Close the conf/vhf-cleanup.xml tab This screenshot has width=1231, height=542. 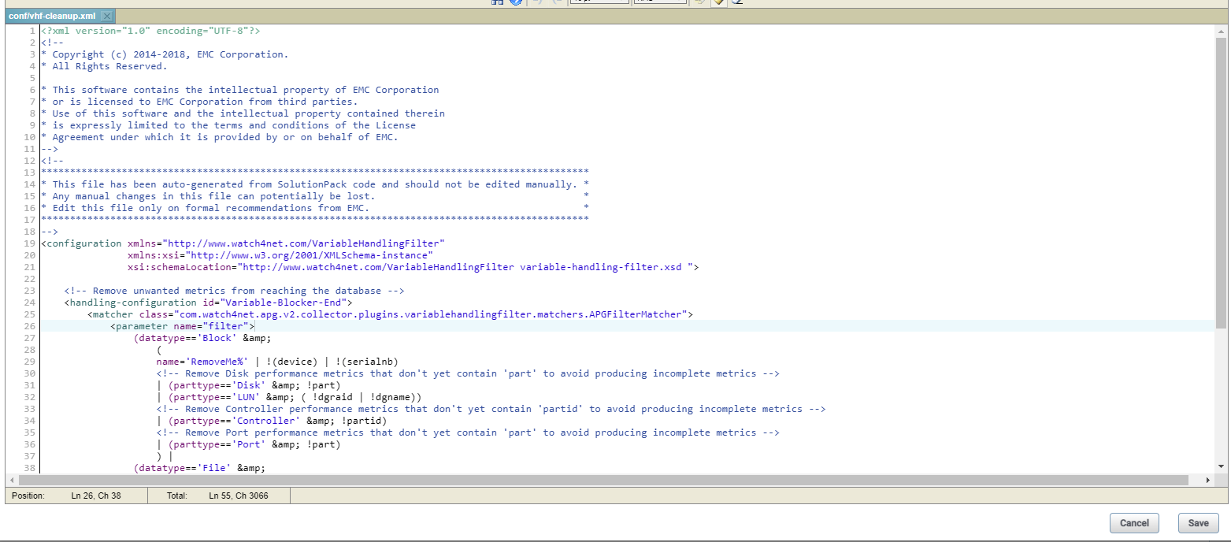click(x=107, y=15)
